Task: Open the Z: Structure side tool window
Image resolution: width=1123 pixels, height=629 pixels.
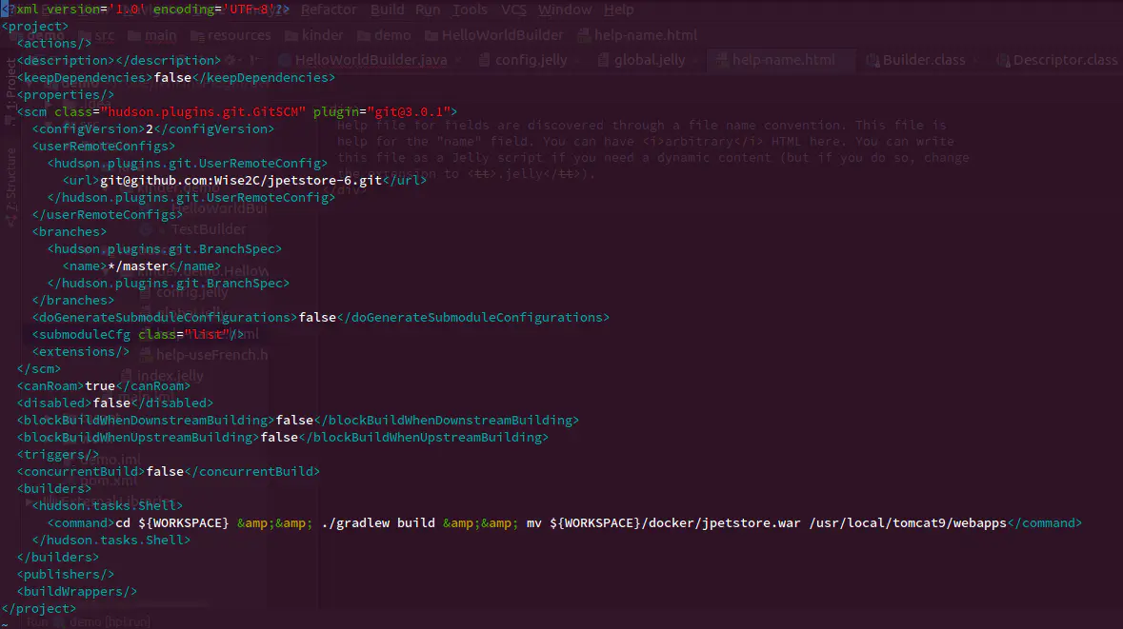Action: (x=10, y=187)
